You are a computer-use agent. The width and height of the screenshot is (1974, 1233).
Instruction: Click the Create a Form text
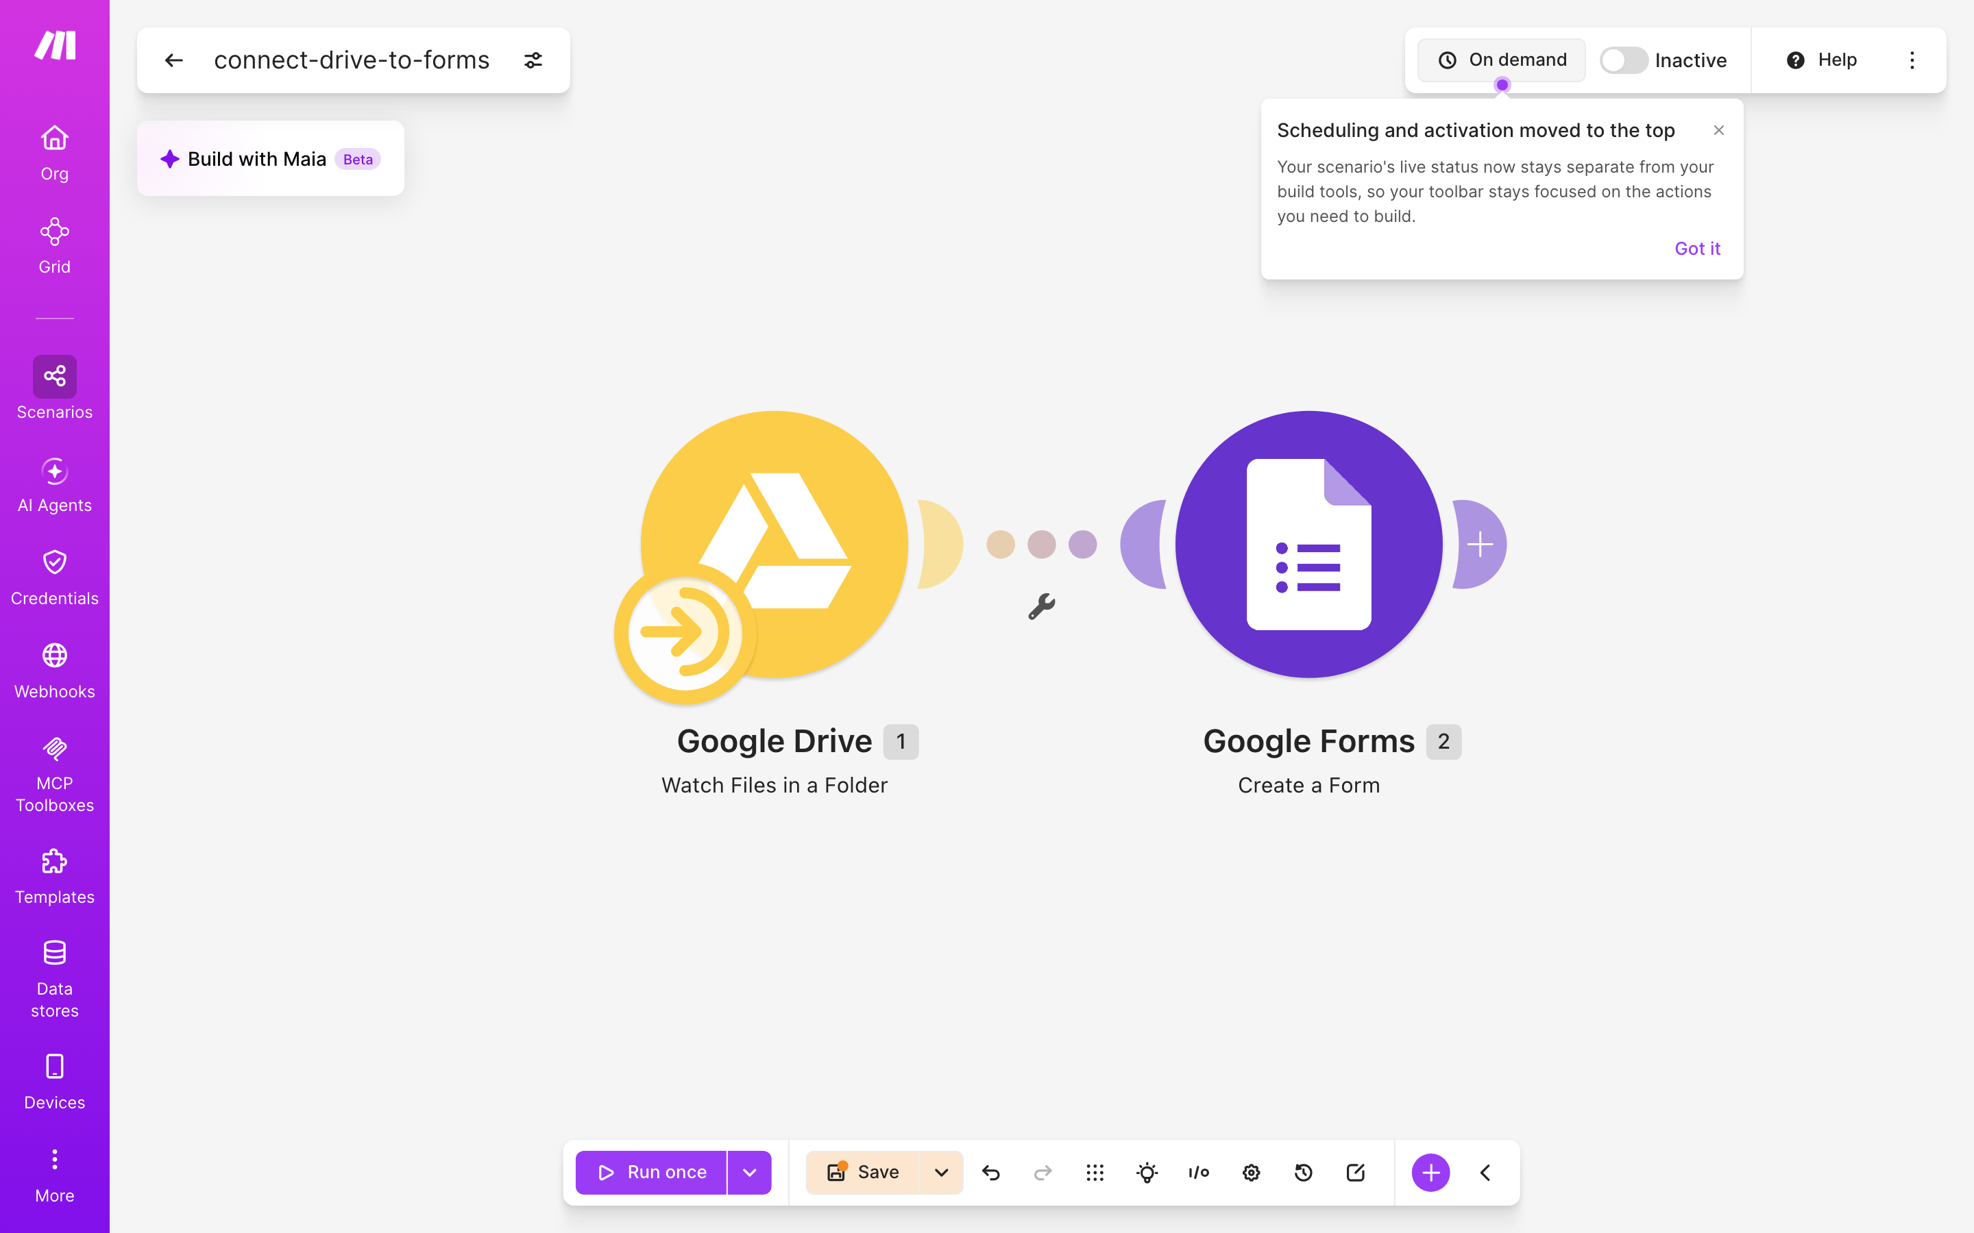(1308, 785)
